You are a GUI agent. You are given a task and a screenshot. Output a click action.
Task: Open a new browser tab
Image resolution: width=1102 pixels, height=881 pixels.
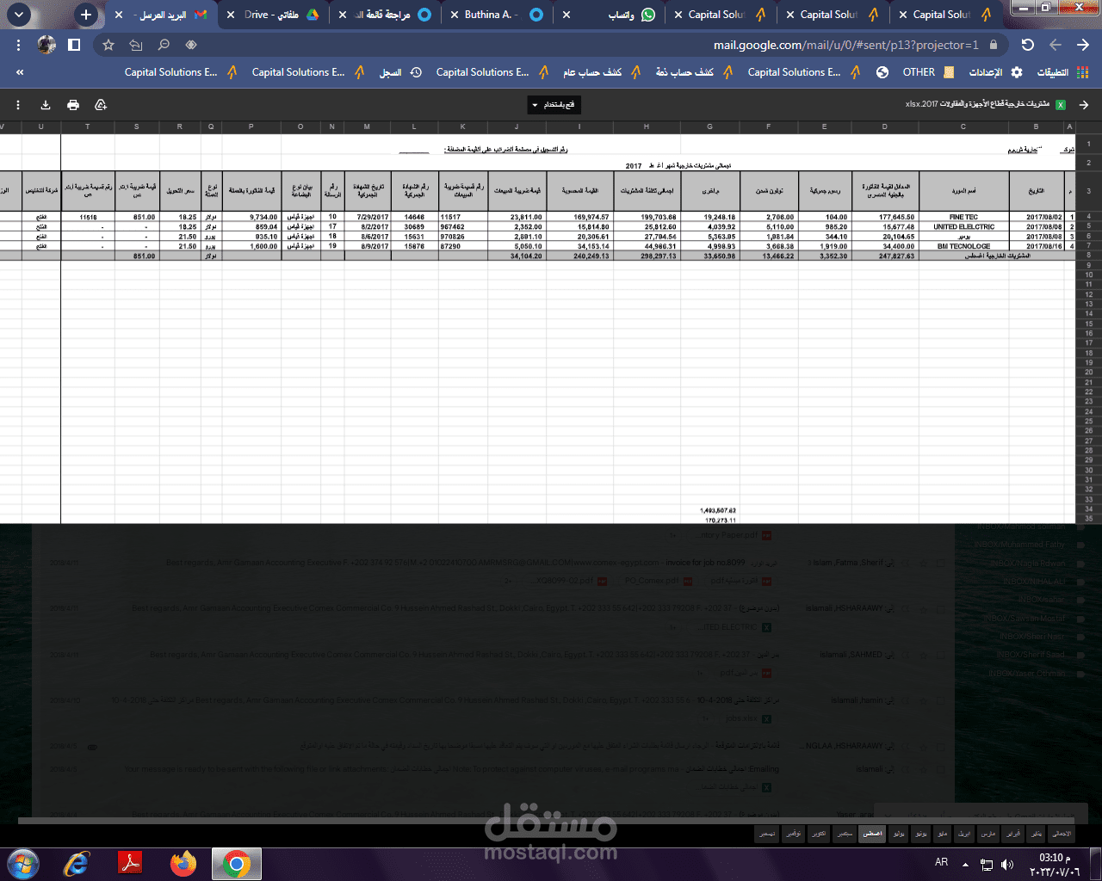pyautogui.click(x=86, y=15)
